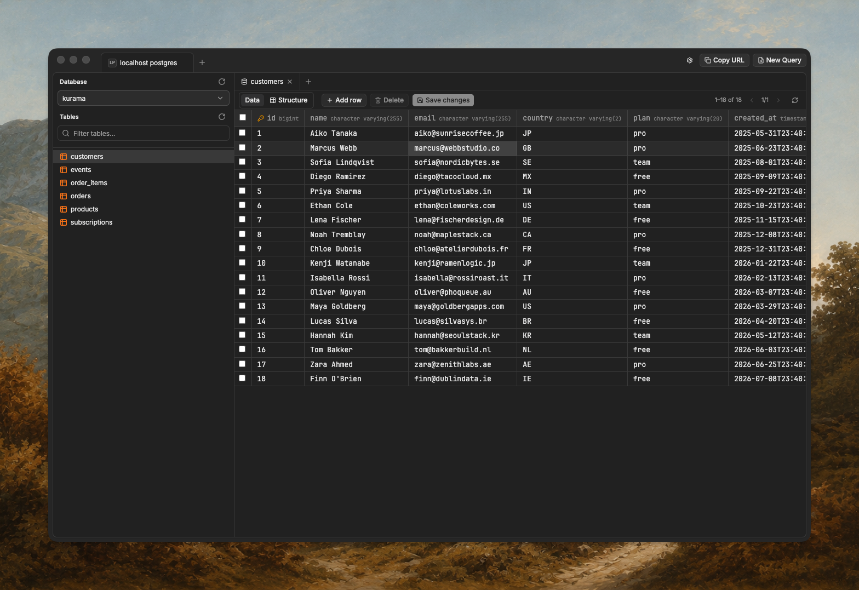Click the plan cell for Isabella Rossi
This screenshot has width=859, height=590.
[x=678, y=278]
